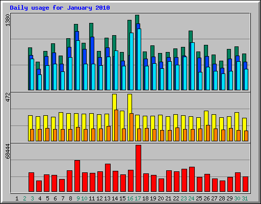The image size is (261, 204).
Task: Click day 9 on the x-axis
Action: (78, 198)
